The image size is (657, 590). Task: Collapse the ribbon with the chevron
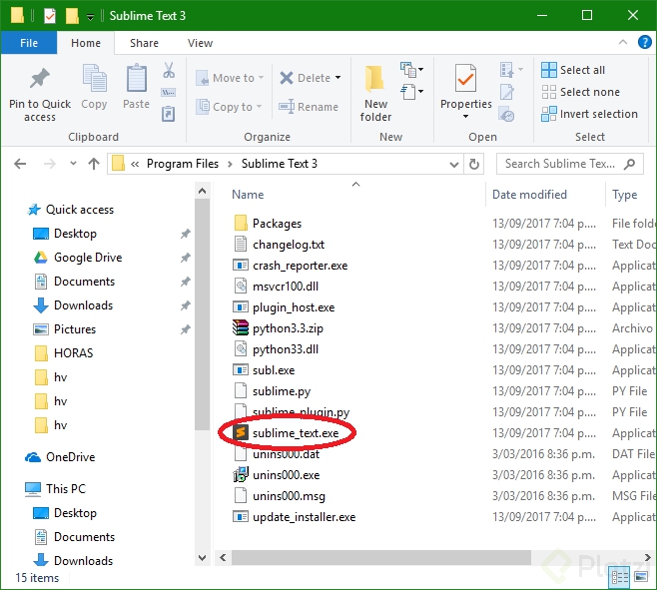point(623,42)
